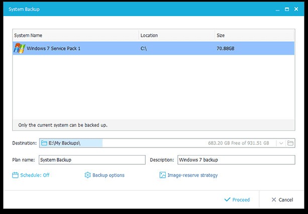308x214 pixels.
Task: Click the 70.88GB size cell
Action: point(226,48)
